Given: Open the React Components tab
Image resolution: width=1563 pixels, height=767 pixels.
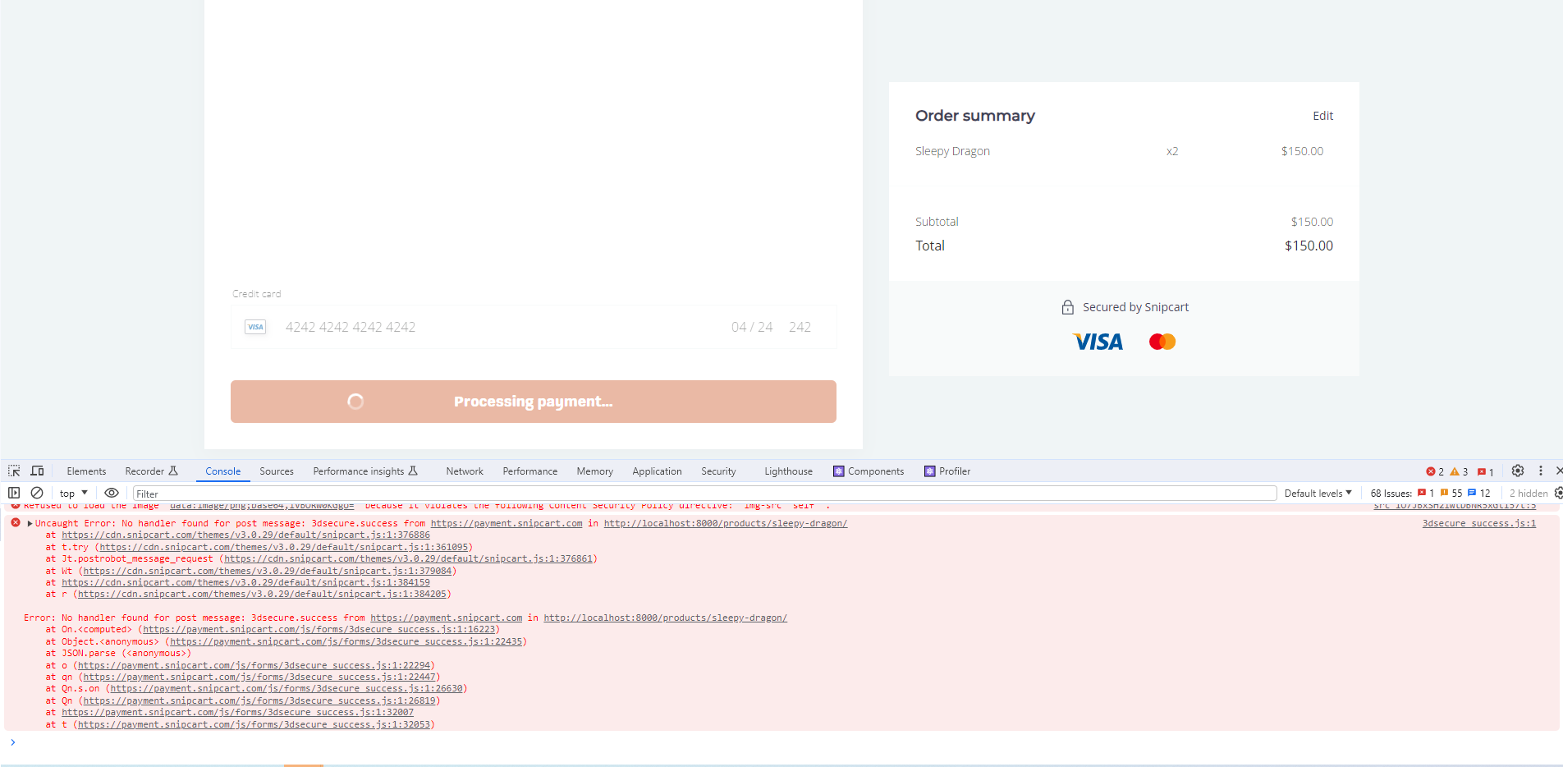Looking at the screenshot, I should [x=869, y=471].
